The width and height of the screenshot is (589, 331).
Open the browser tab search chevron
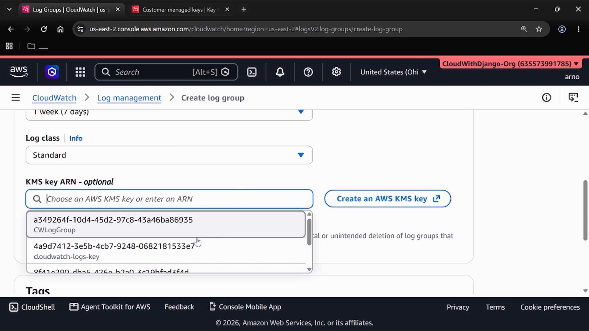(9, 10)
